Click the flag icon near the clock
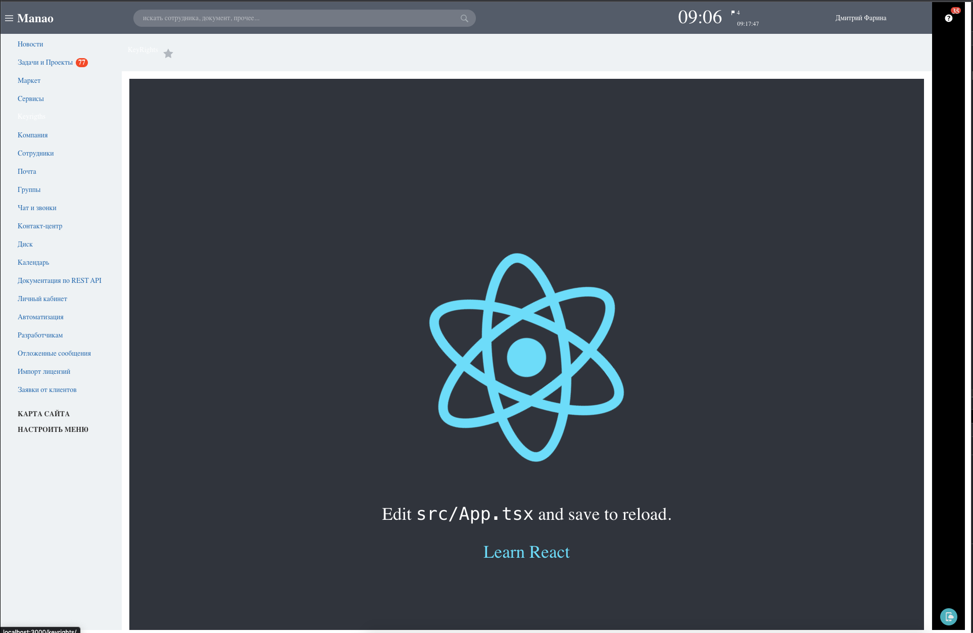The height and width of the screenshot is (633, 973). point(733,13)
